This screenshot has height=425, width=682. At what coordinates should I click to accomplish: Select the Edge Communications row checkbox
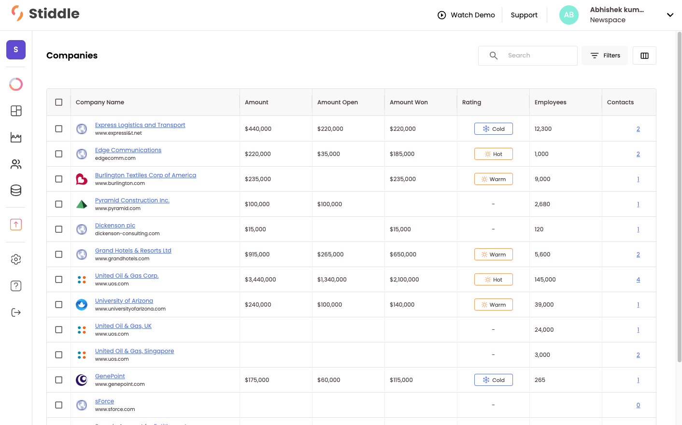tap(59, 154)
